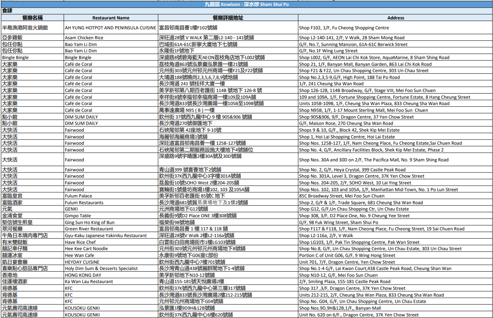Select Portion C of Unit G06 address
The height and width of the screenshot is (318, 493).
click(396, 255)
